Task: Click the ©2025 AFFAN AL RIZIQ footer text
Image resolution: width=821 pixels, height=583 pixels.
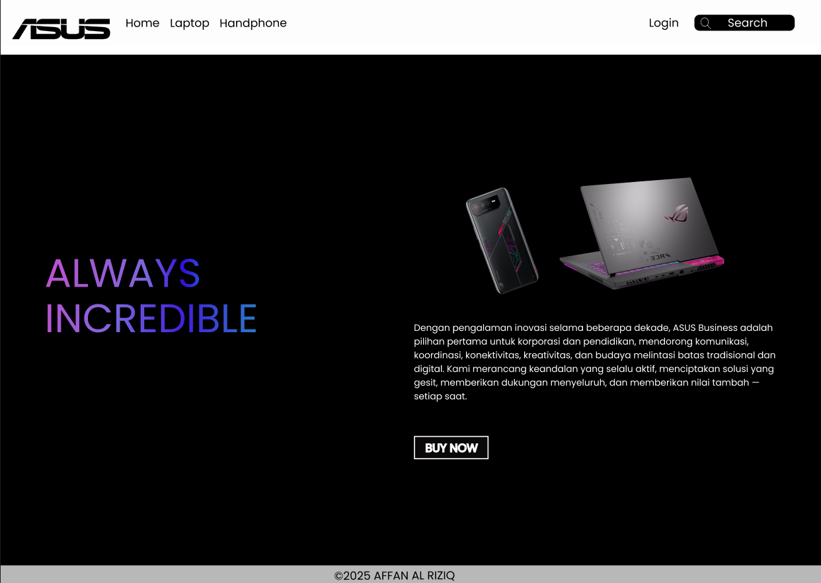Action: [x=395, y=576]
